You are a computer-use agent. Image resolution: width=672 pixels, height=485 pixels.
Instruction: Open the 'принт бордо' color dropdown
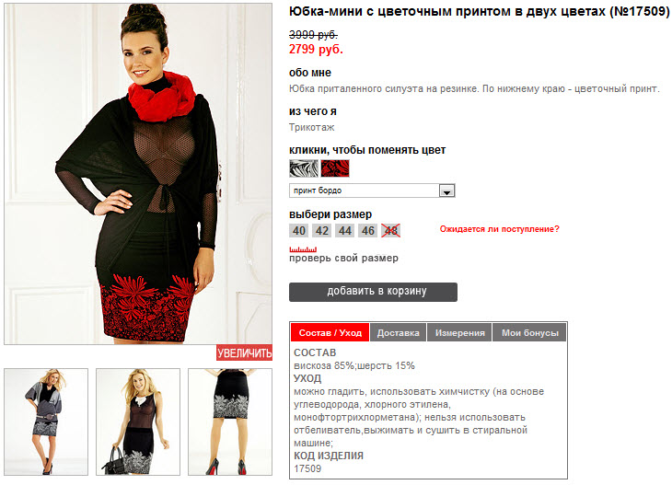372,191
